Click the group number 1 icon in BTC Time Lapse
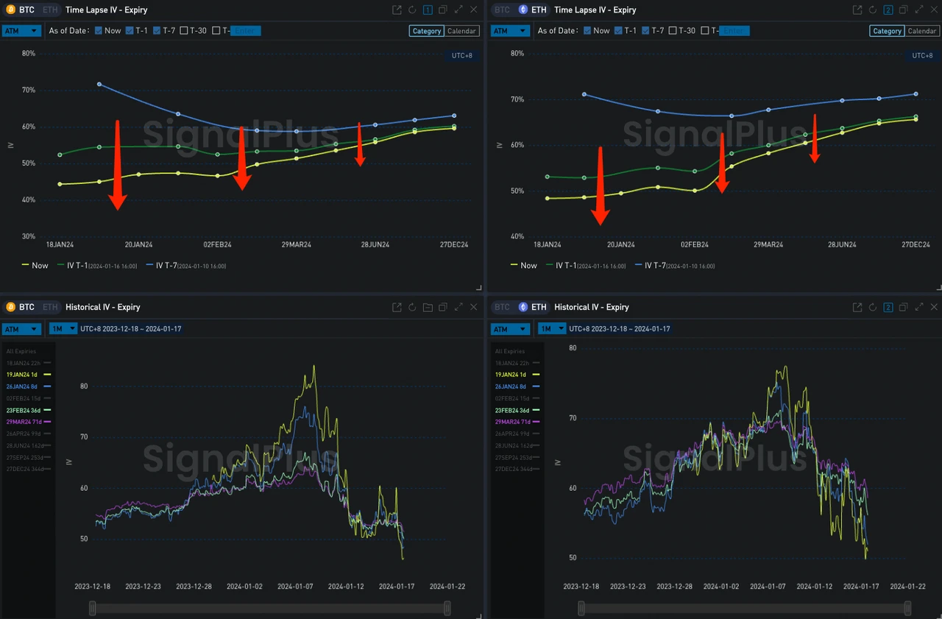The height and width of the screenshot is (619, 942). [x=428, y=10]
